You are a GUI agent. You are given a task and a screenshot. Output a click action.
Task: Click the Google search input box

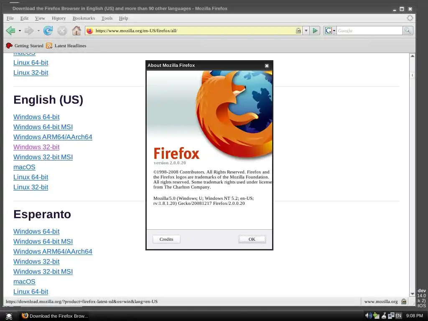[369, 31]
